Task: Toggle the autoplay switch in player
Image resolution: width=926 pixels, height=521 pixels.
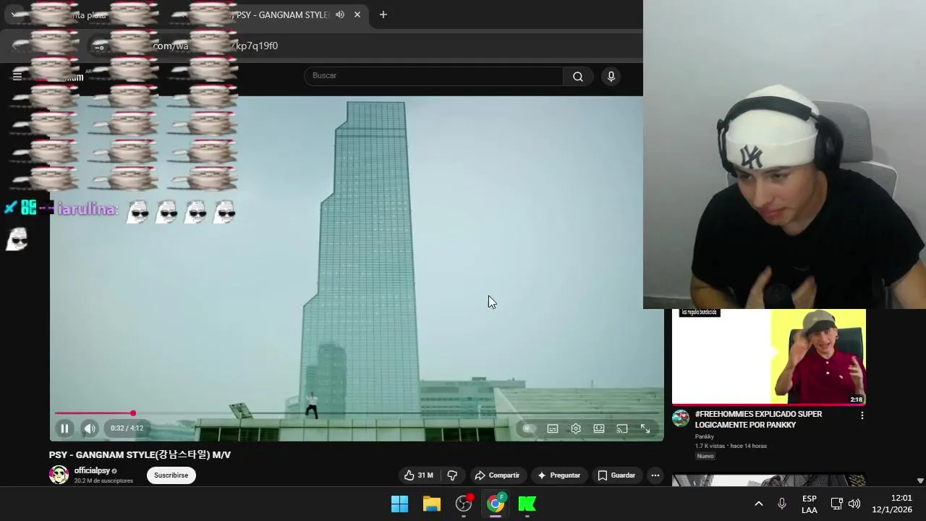Action: coord(529,428)
